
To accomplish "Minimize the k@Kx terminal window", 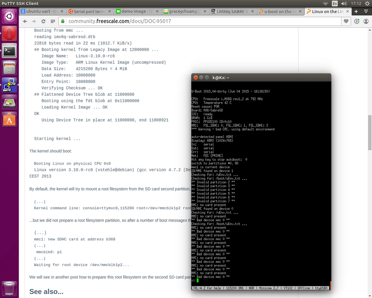I will pyautogui.click(x=201, y=78).
